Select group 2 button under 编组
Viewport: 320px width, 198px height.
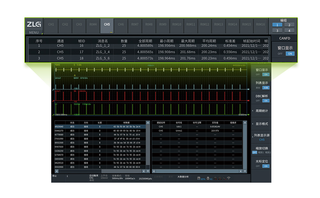(x=289, y=25)
